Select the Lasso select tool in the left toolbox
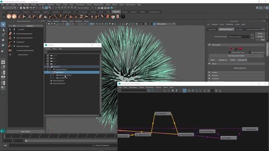269x151 pixels. pyautogui.click(x=3, y=30)
